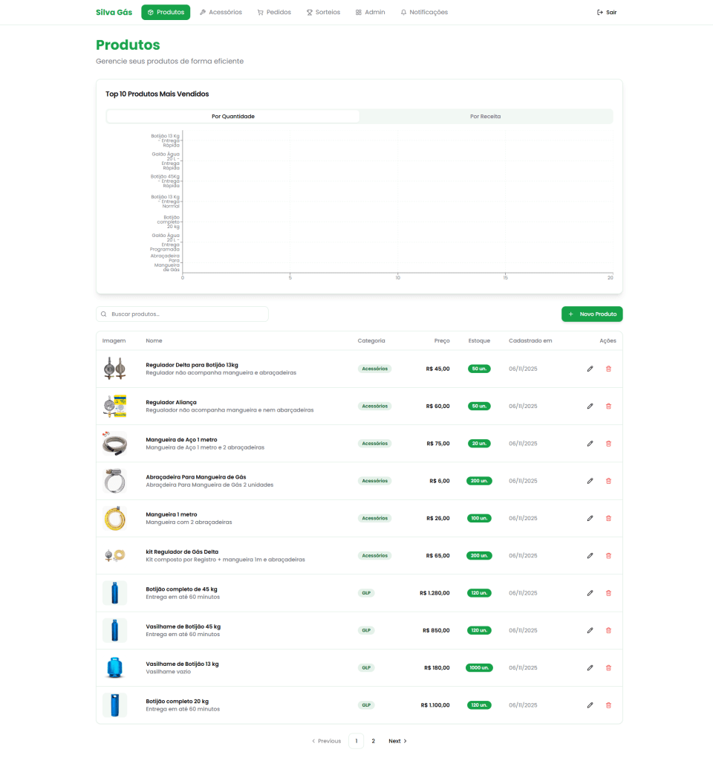
Task: Delete Regulador Aliança with trash icon
Action: tap(608, 406)
